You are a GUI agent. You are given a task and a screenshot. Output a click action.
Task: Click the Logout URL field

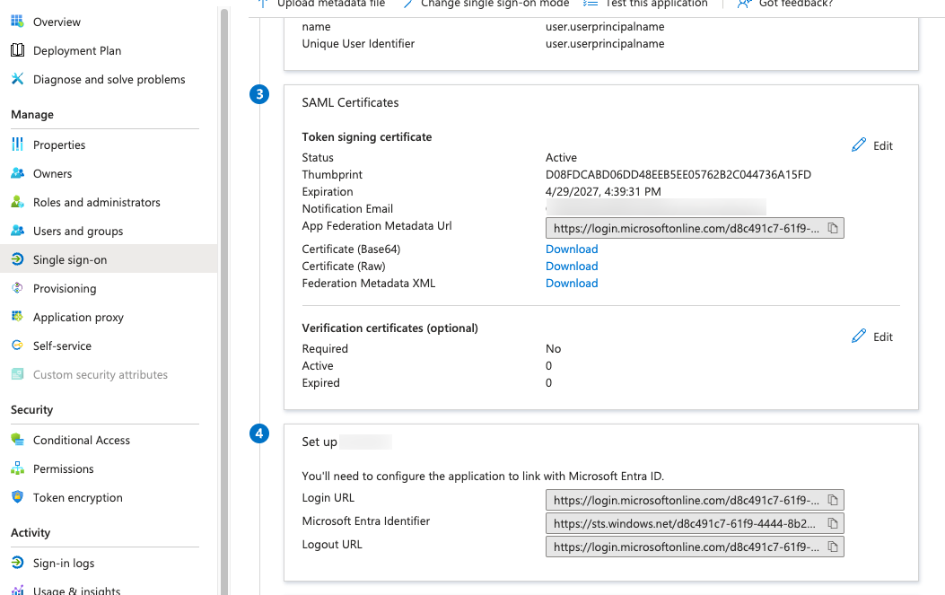click(x=695, y=547)
